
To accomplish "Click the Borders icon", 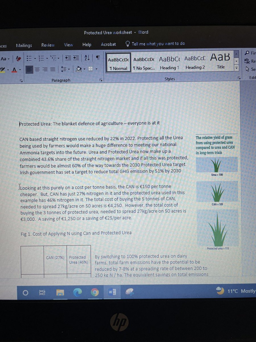I will (x=90, y=69).
